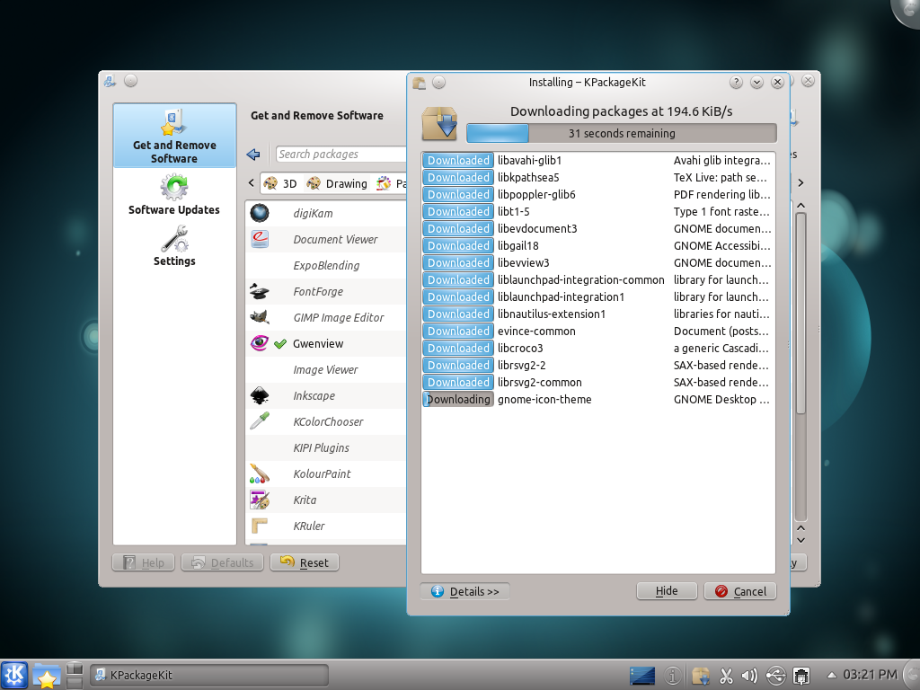Open the KDE application launcher
The width and height of the screenshot is (920, 690).
click(14, 675)
